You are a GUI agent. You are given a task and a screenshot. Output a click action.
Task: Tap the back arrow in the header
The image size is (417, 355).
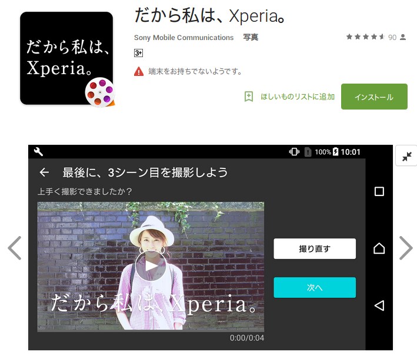(44, 172)
